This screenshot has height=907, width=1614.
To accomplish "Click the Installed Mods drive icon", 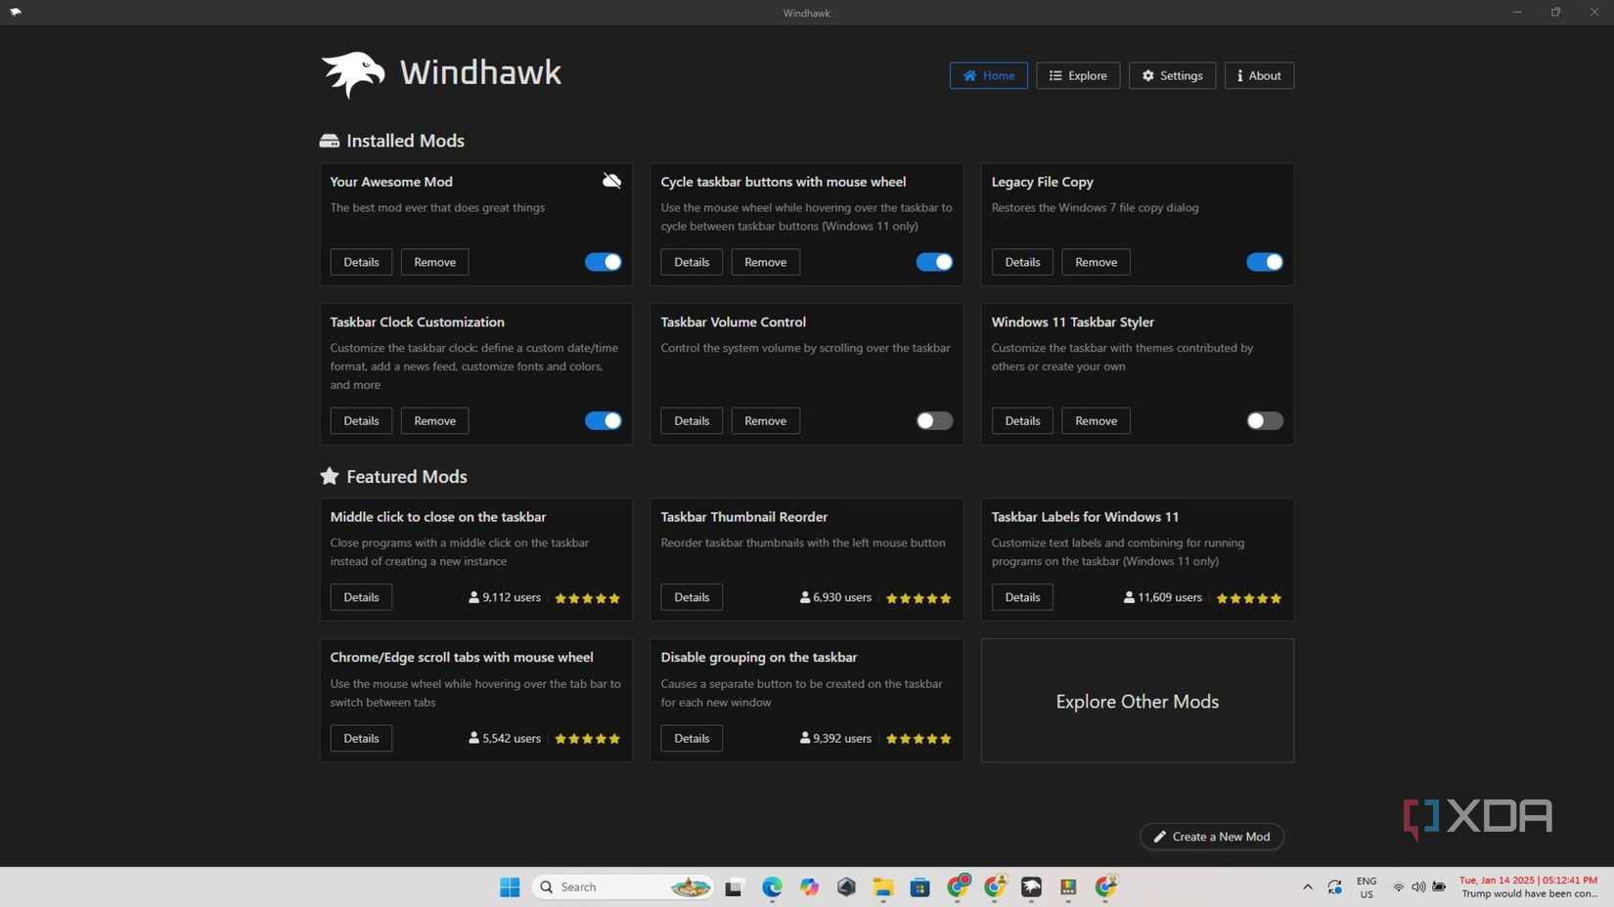I will tap(329, 141).
